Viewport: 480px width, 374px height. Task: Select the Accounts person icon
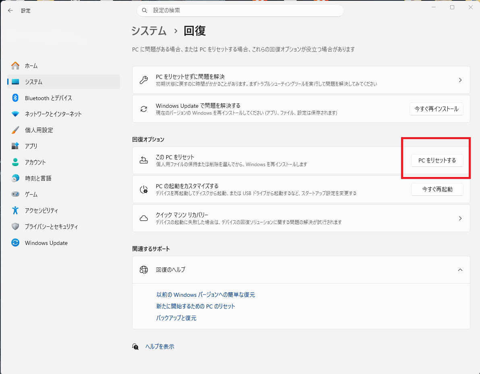point(15,162)
